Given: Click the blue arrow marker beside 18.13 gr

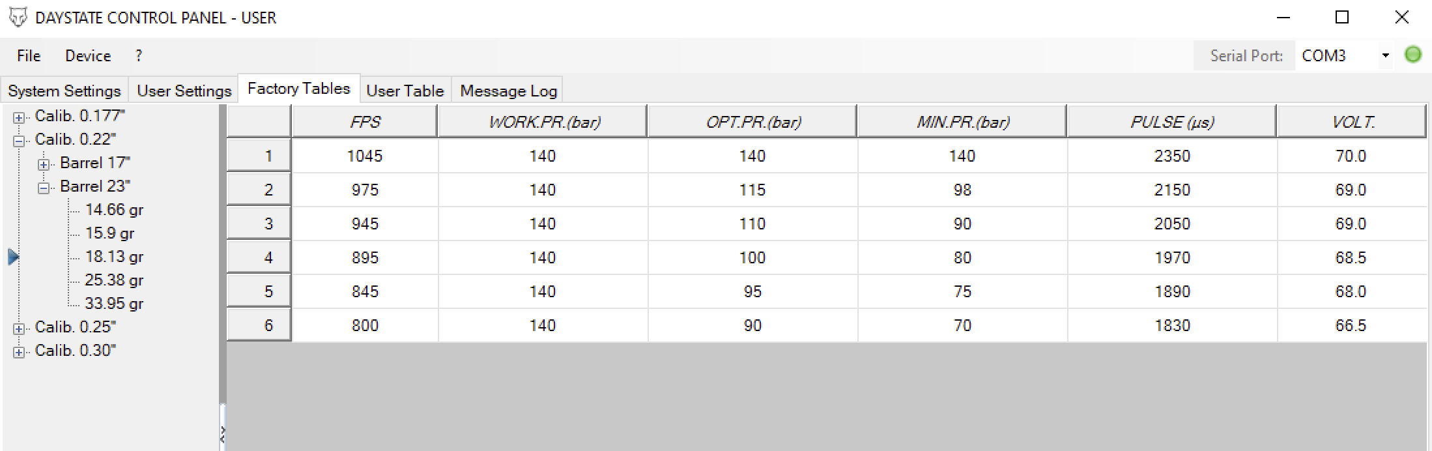Looking at the screenshot, I should (x=14, y=257).
